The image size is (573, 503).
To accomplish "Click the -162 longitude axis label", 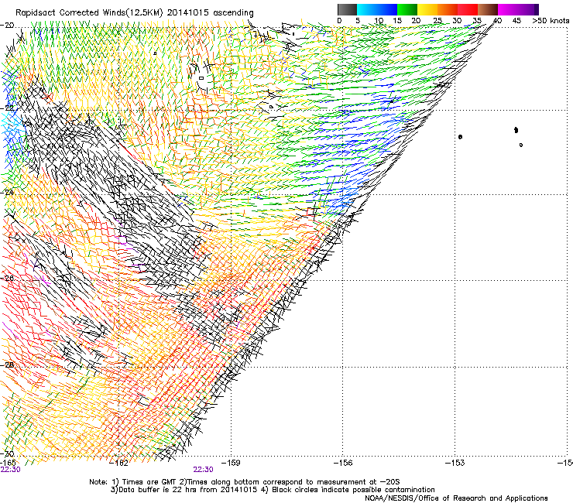I will (118, 463).
